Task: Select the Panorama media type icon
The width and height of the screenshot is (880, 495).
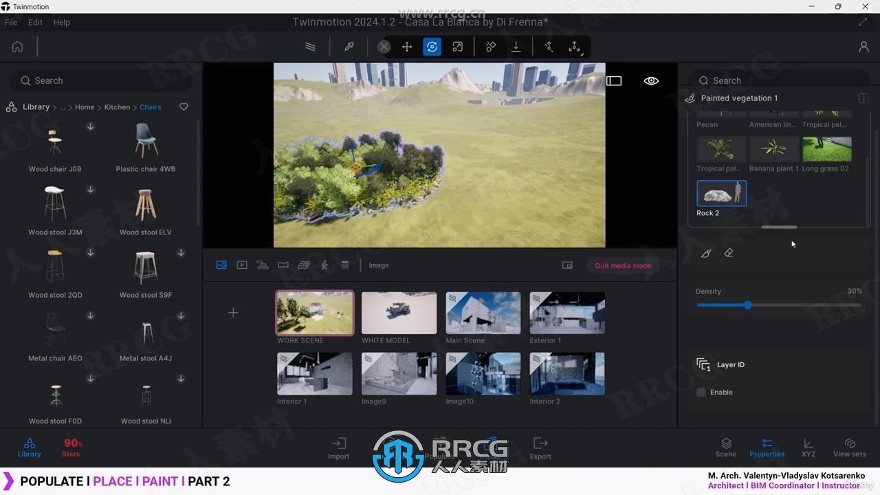Action: pos(283,265)
